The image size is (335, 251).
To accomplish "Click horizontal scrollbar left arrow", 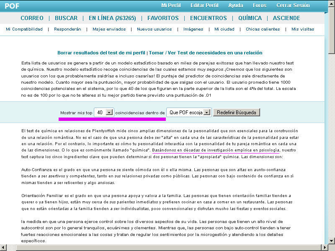I will click(x=3, y=248).
